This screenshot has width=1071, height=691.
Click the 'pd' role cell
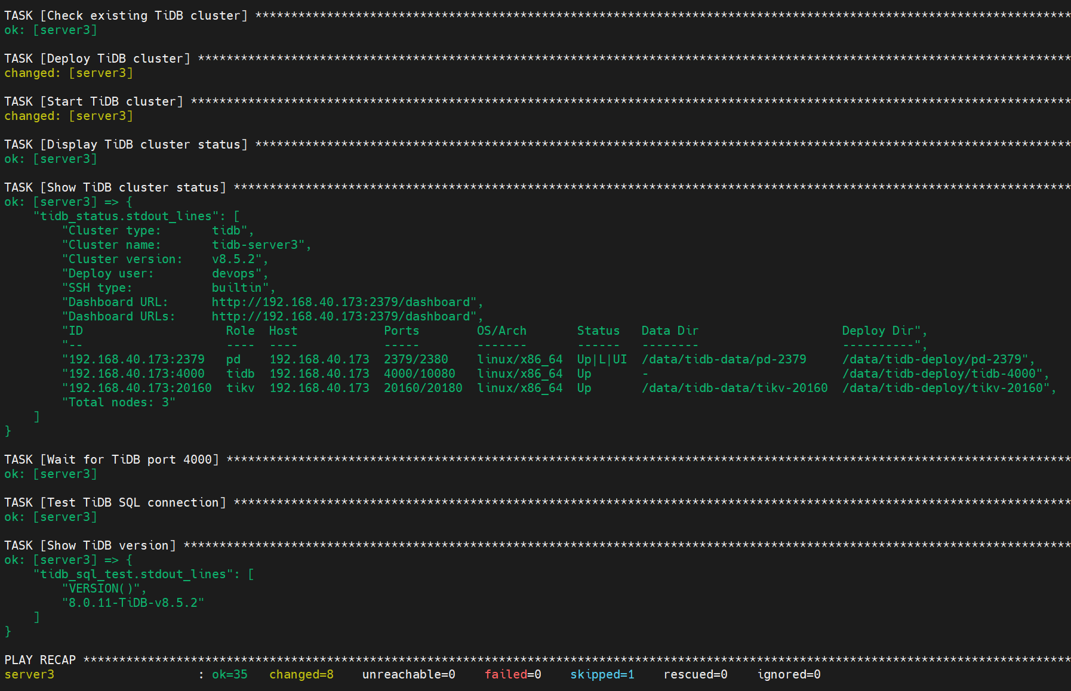point(233,359)
